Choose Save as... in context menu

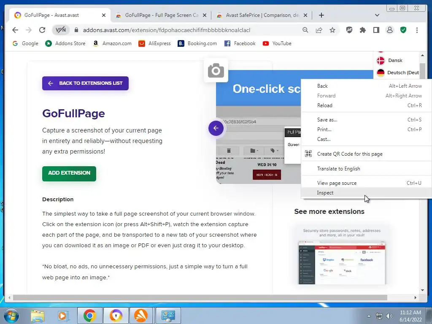[366, 119]
